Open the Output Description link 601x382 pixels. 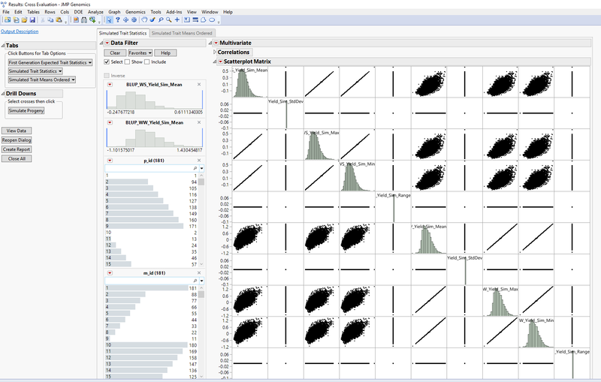coord(20,32)
